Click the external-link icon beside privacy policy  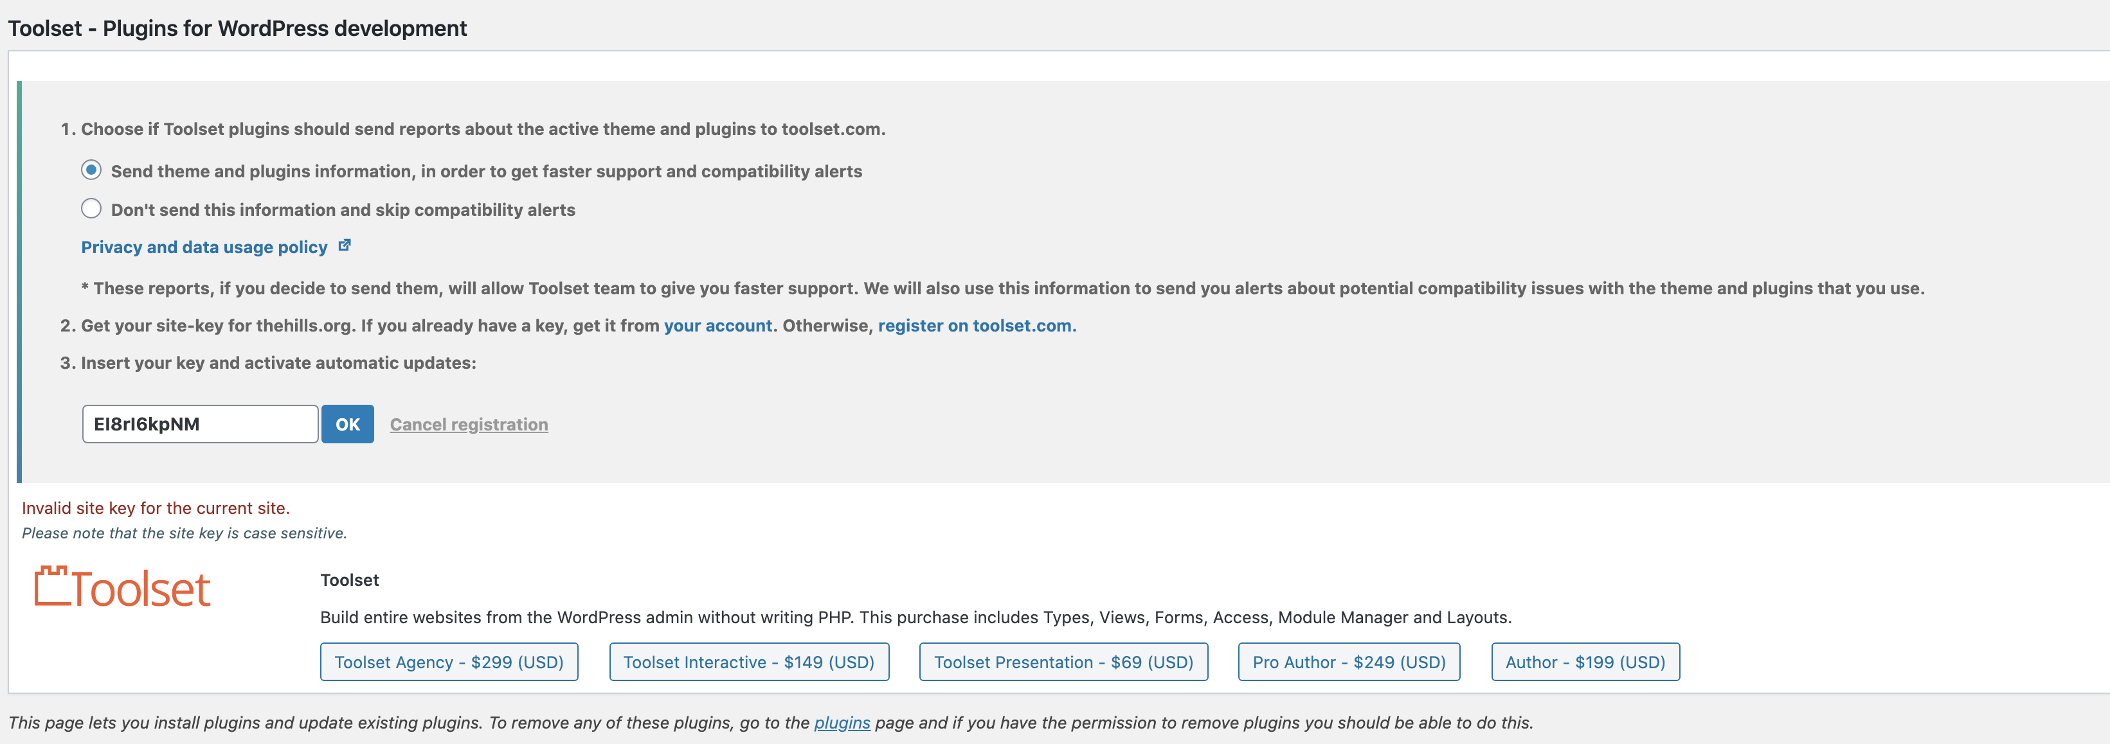pos(345,244)
